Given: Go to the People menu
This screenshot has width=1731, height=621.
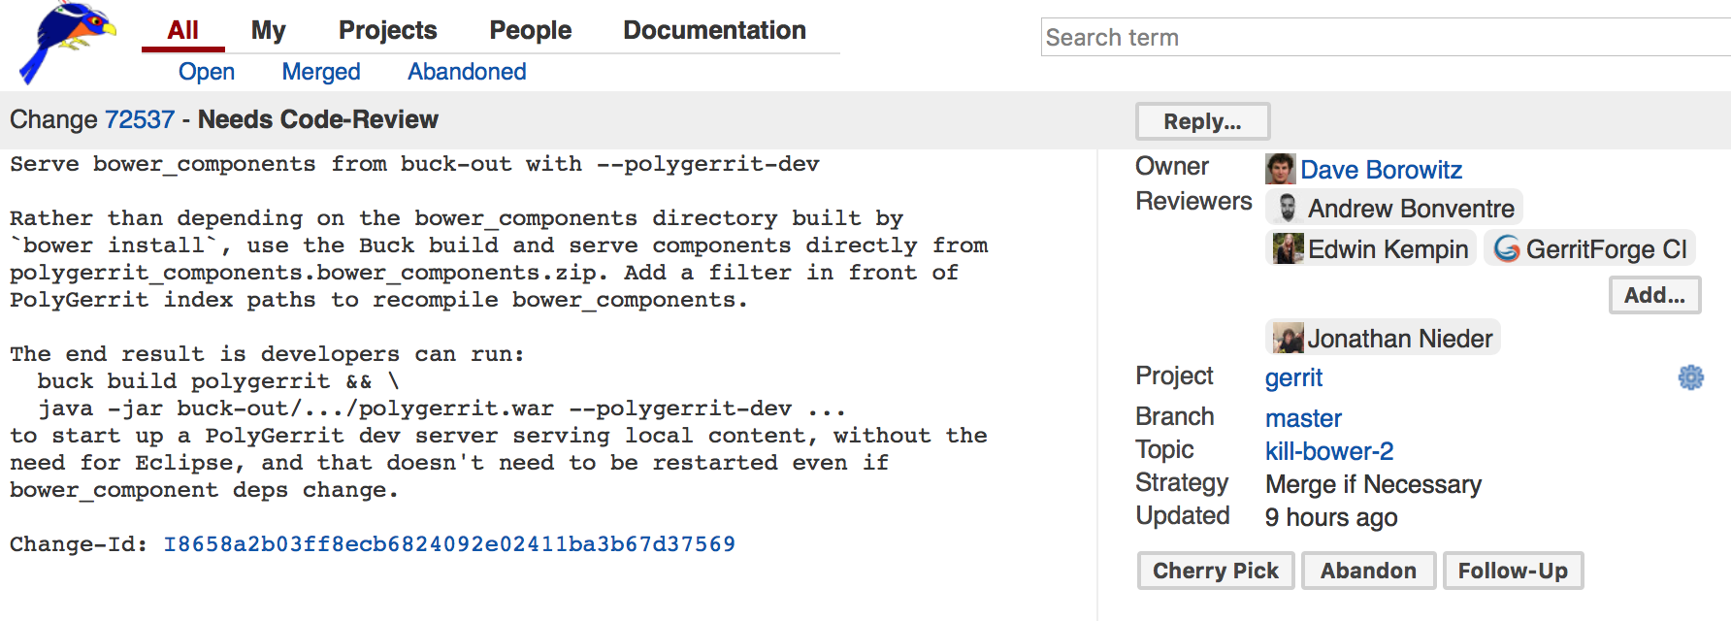Looking at the screenshot, I should (x=530, y=30).
